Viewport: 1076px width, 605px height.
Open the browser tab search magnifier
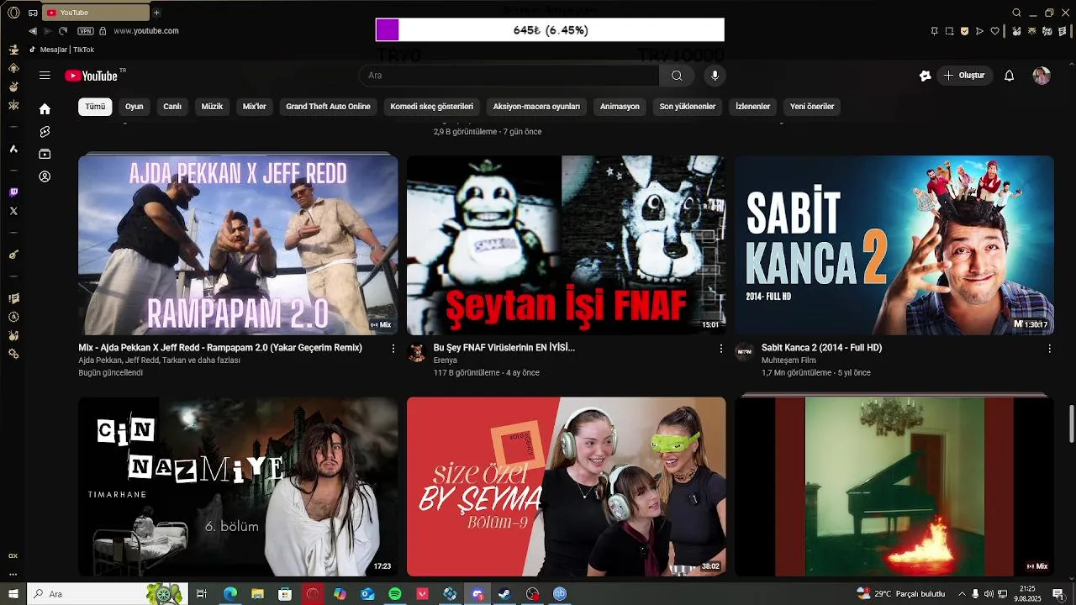pos(1016,13)
